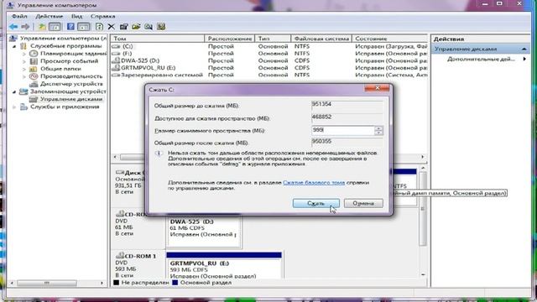
Task: Click the volume list scroll-right arrow
Action: (423, 157)
